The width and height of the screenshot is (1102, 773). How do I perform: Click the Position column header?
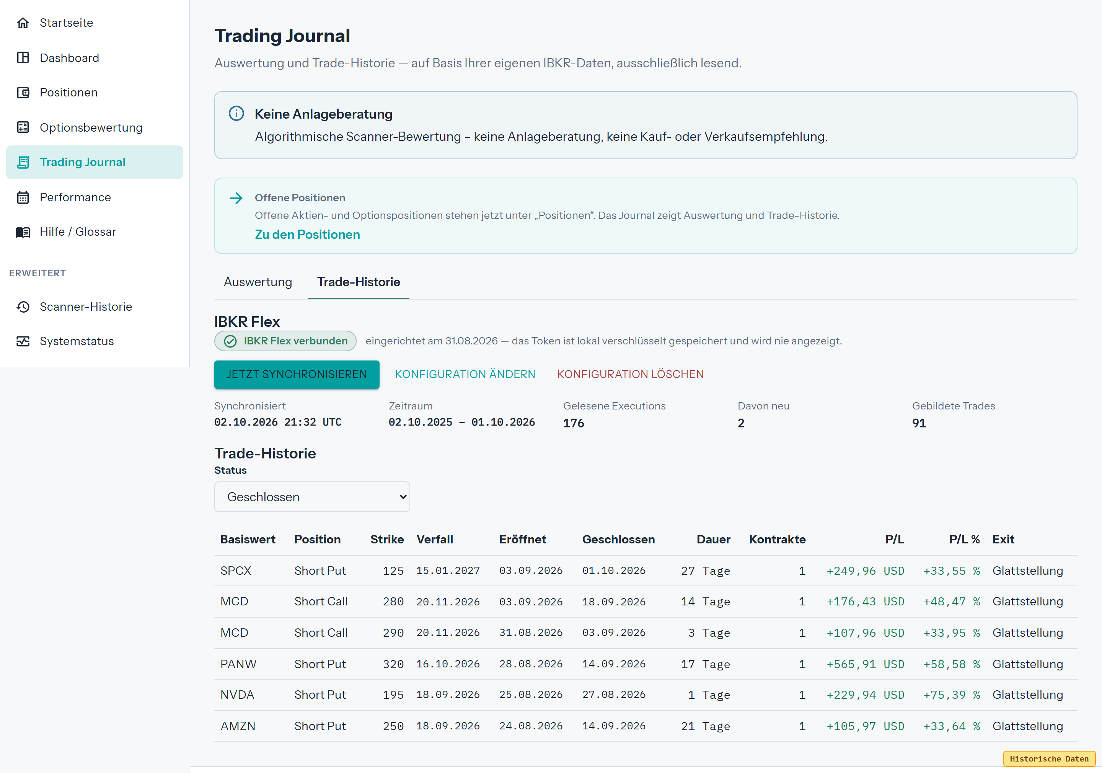(317, 539)
